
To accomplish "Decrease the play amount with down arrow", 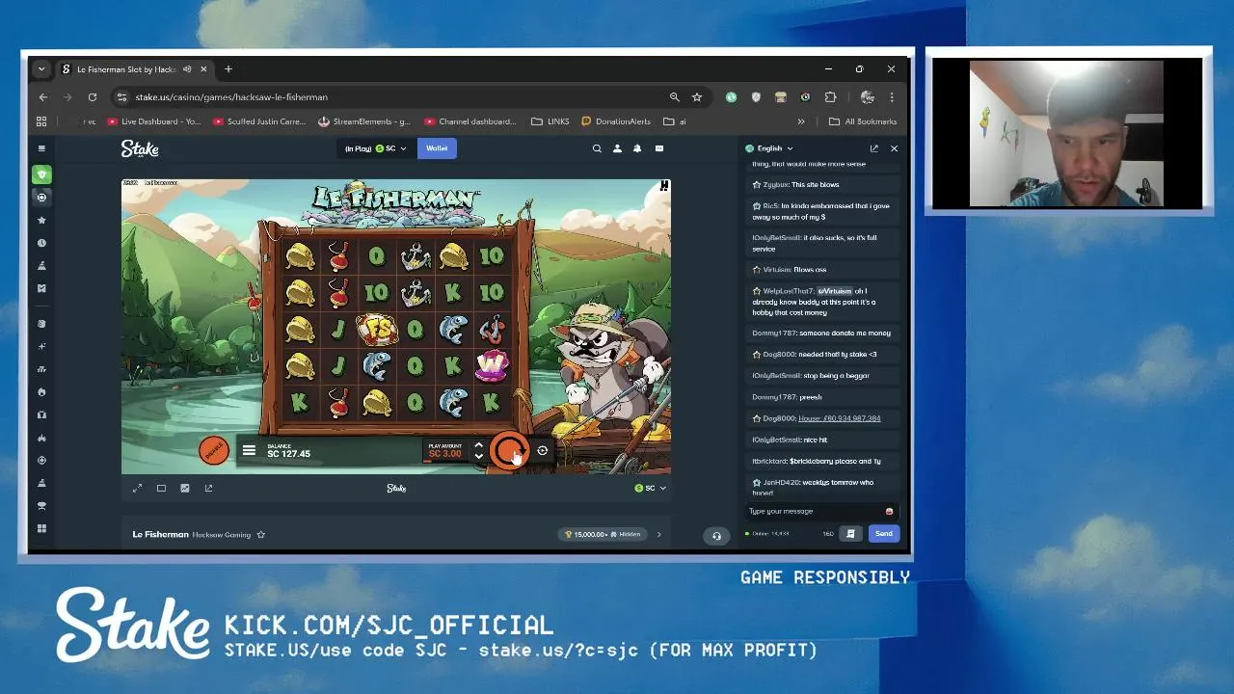I will click(x=478, y=456).
